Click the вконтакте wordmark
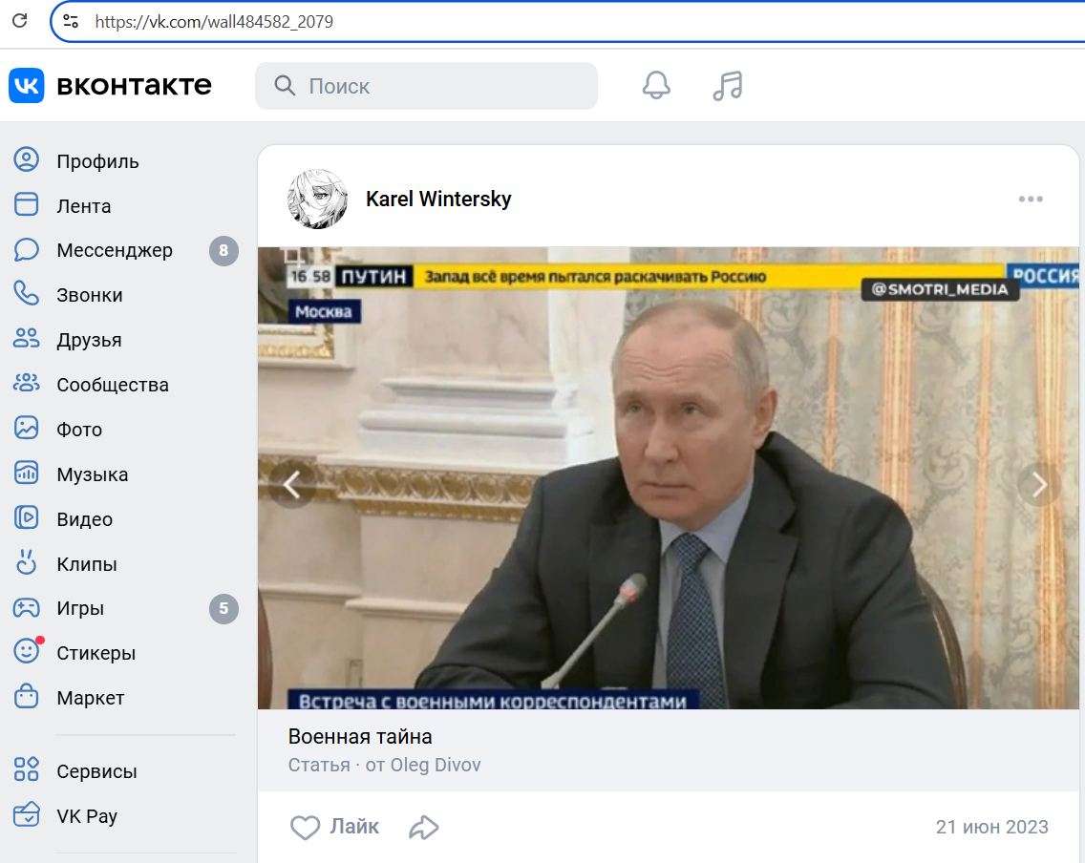The image size is (1085, 863). 135,85
